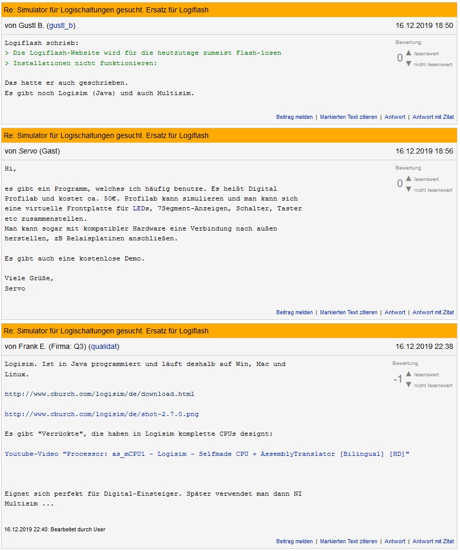Open the shot-2.7.0.png screenshot link

point(102,414)
